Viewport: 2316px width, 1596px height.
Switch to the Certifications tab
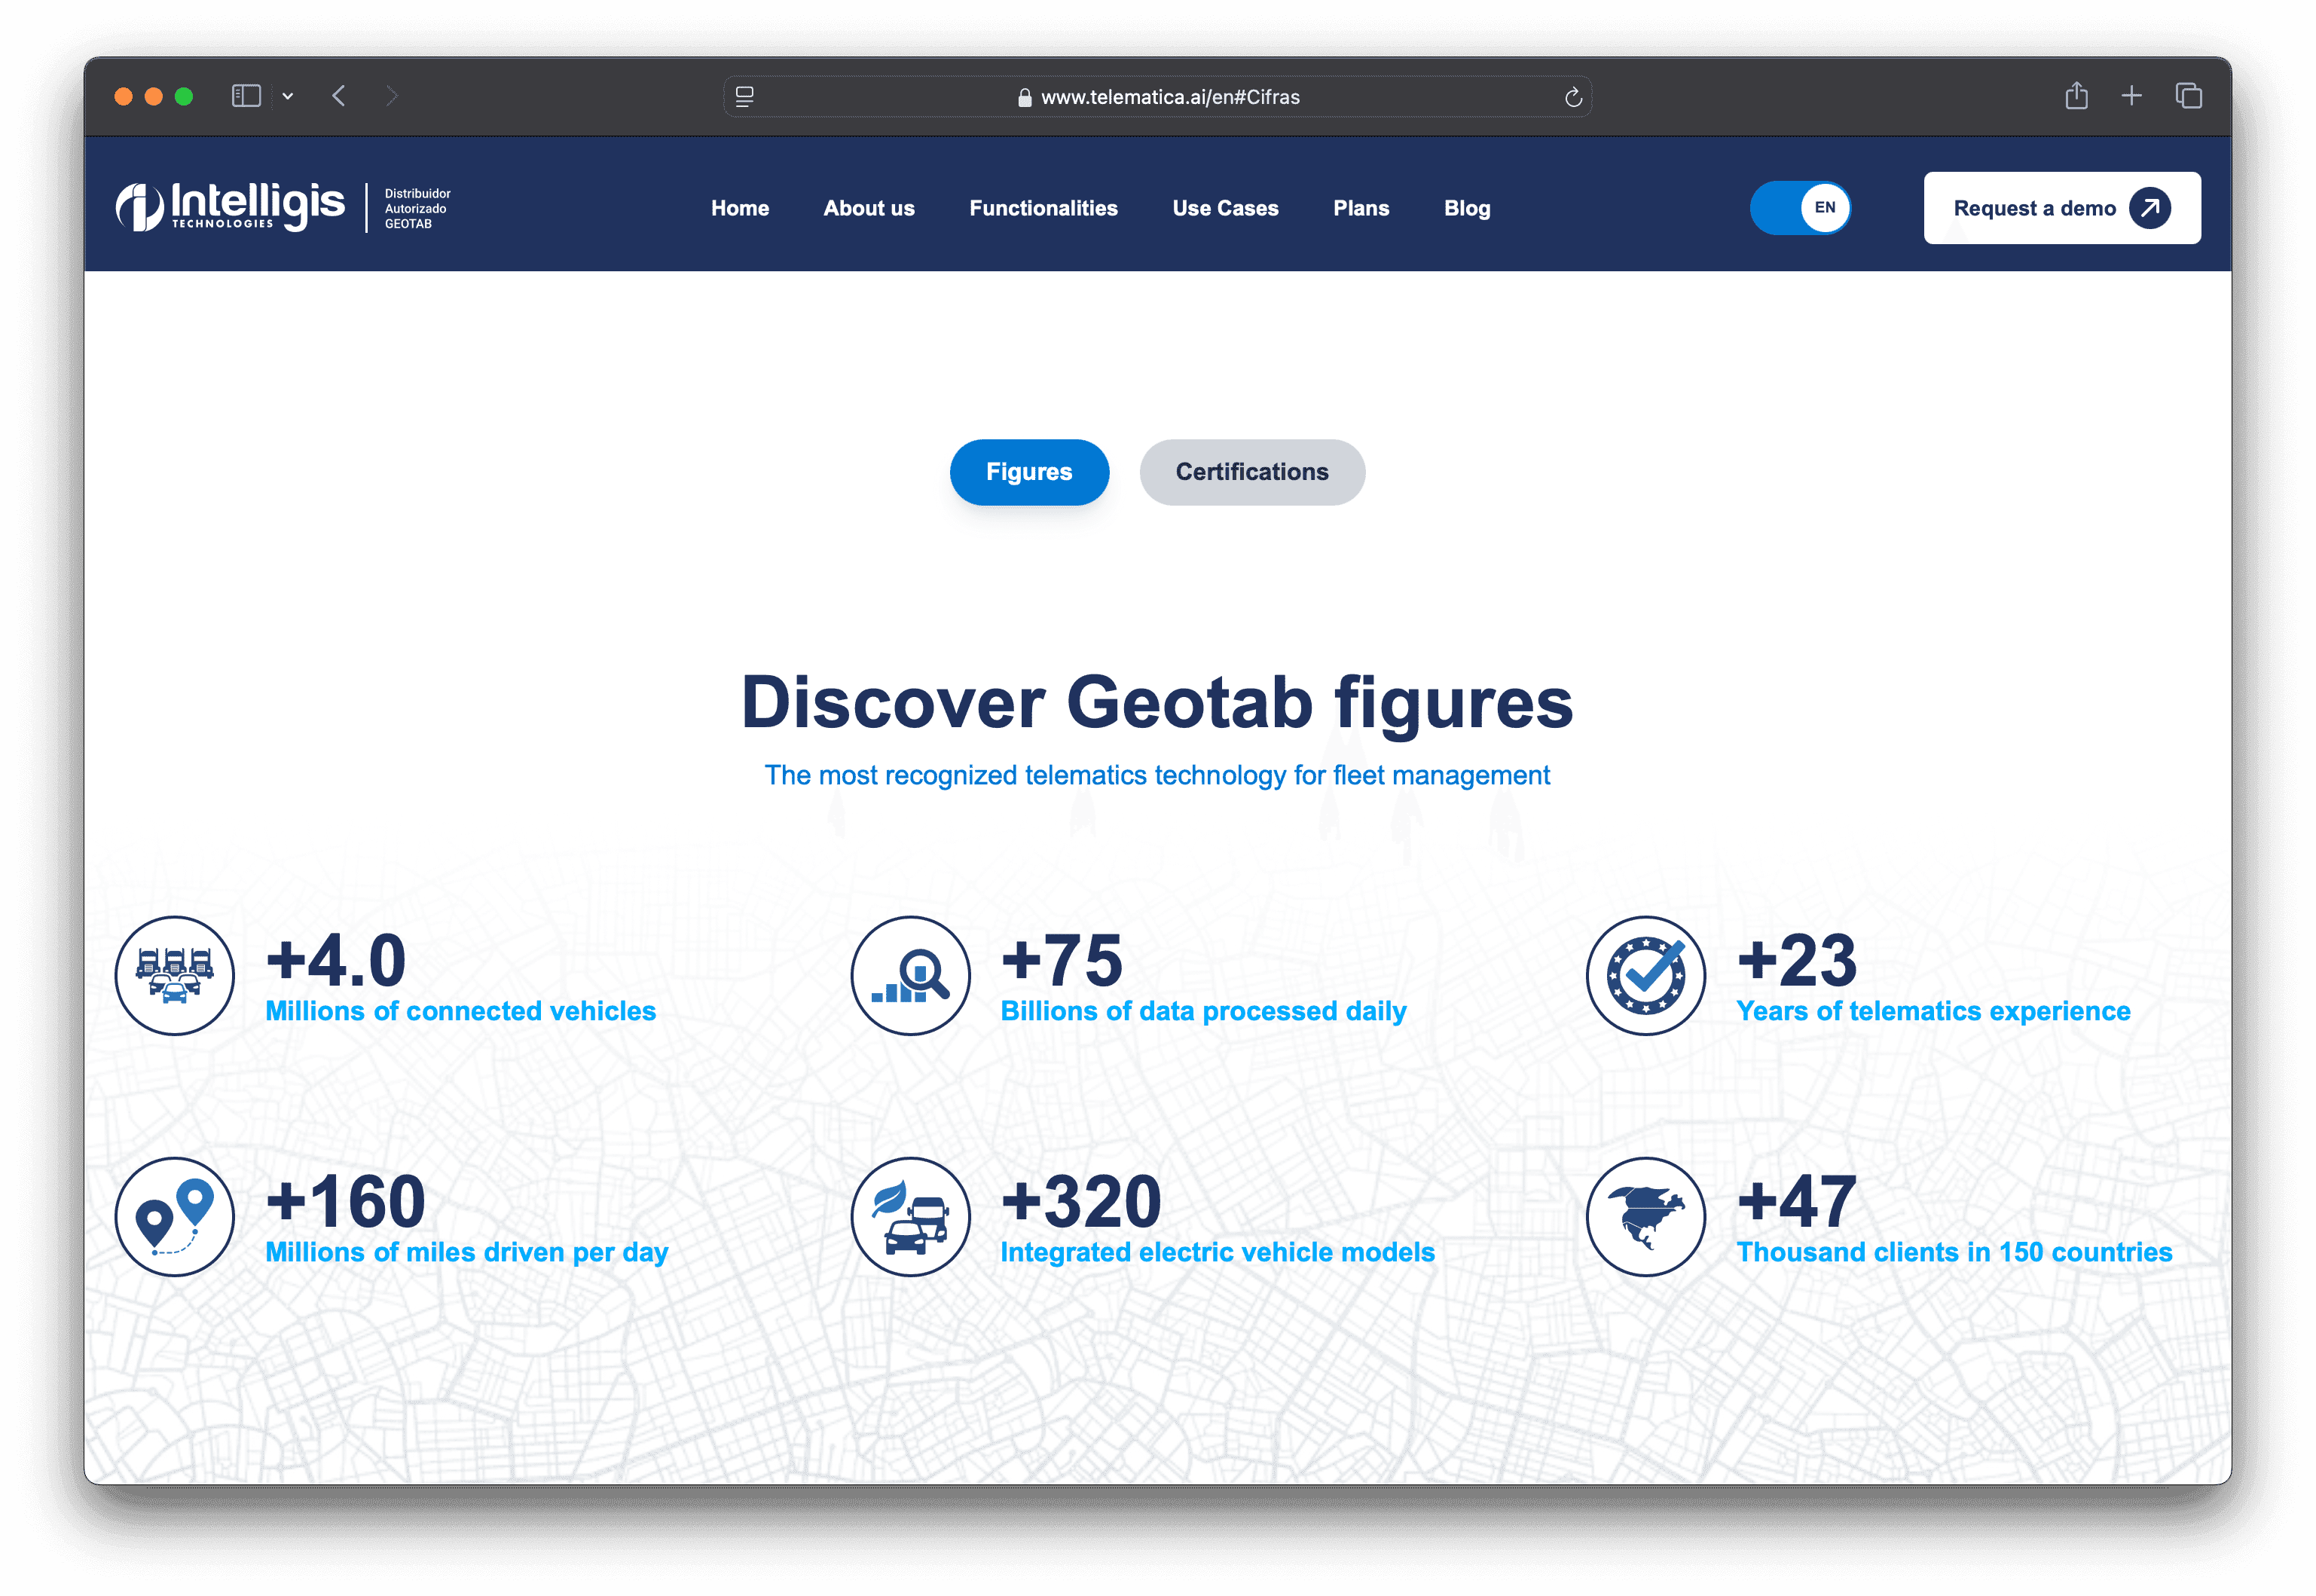pyautogui.click(x=1251, y=472)
